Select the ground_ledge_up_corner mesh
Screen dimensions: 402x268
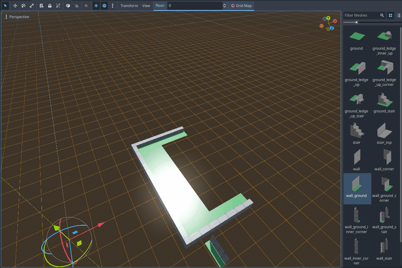[x=384, y=74]
